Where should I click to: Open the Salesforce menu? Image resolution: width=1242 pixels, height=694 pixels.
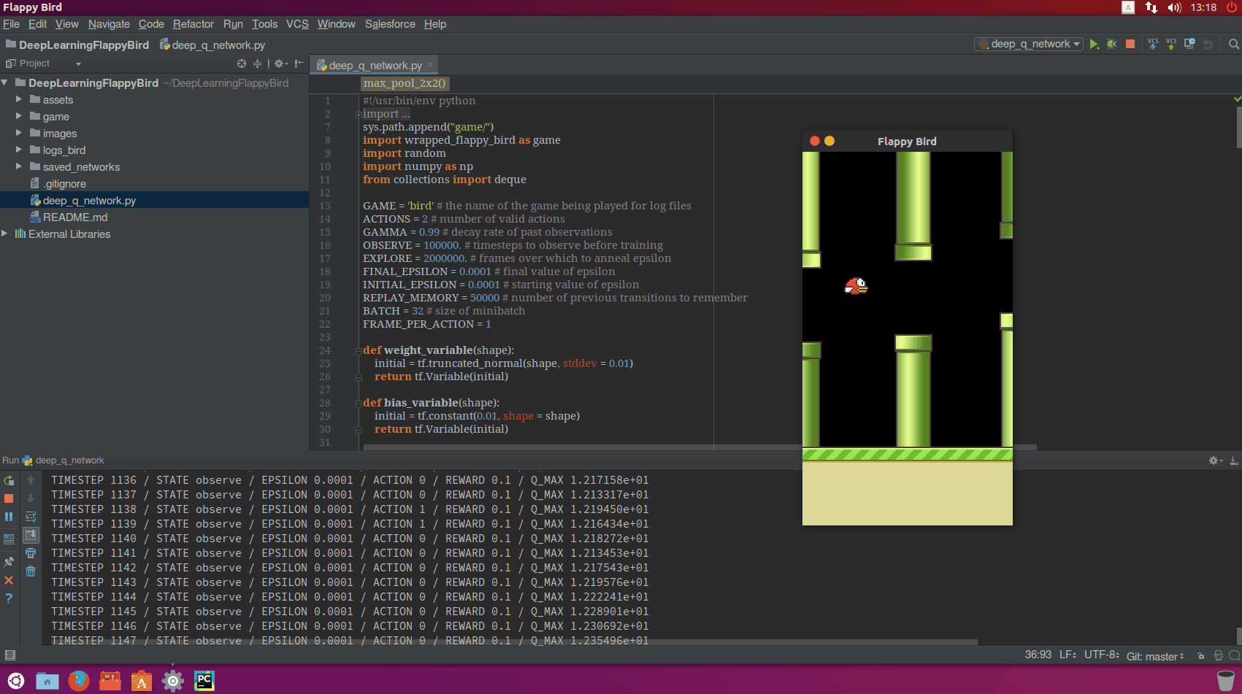tap(390, 24)
